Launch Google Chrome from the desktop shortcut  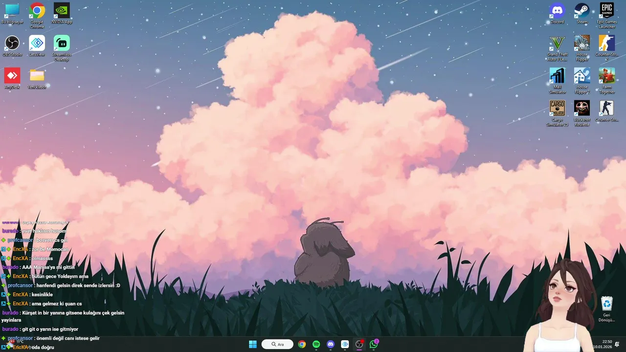[x=37, y=16]
